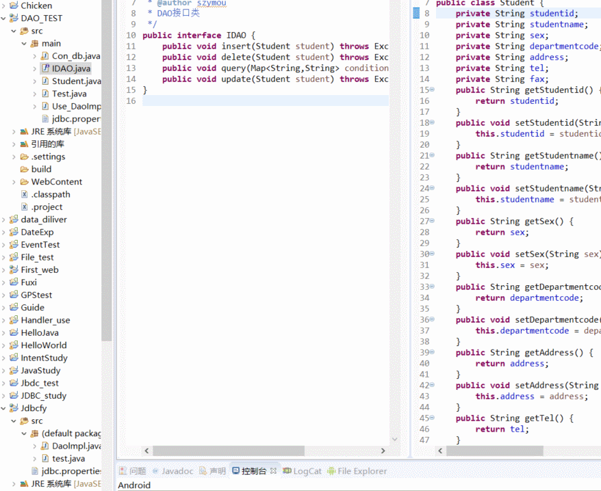The width and height of the screenshot is (601, 491).
Task: Fold the getDepartmentcode method at line 33
Action: click(x=433, y=287)
